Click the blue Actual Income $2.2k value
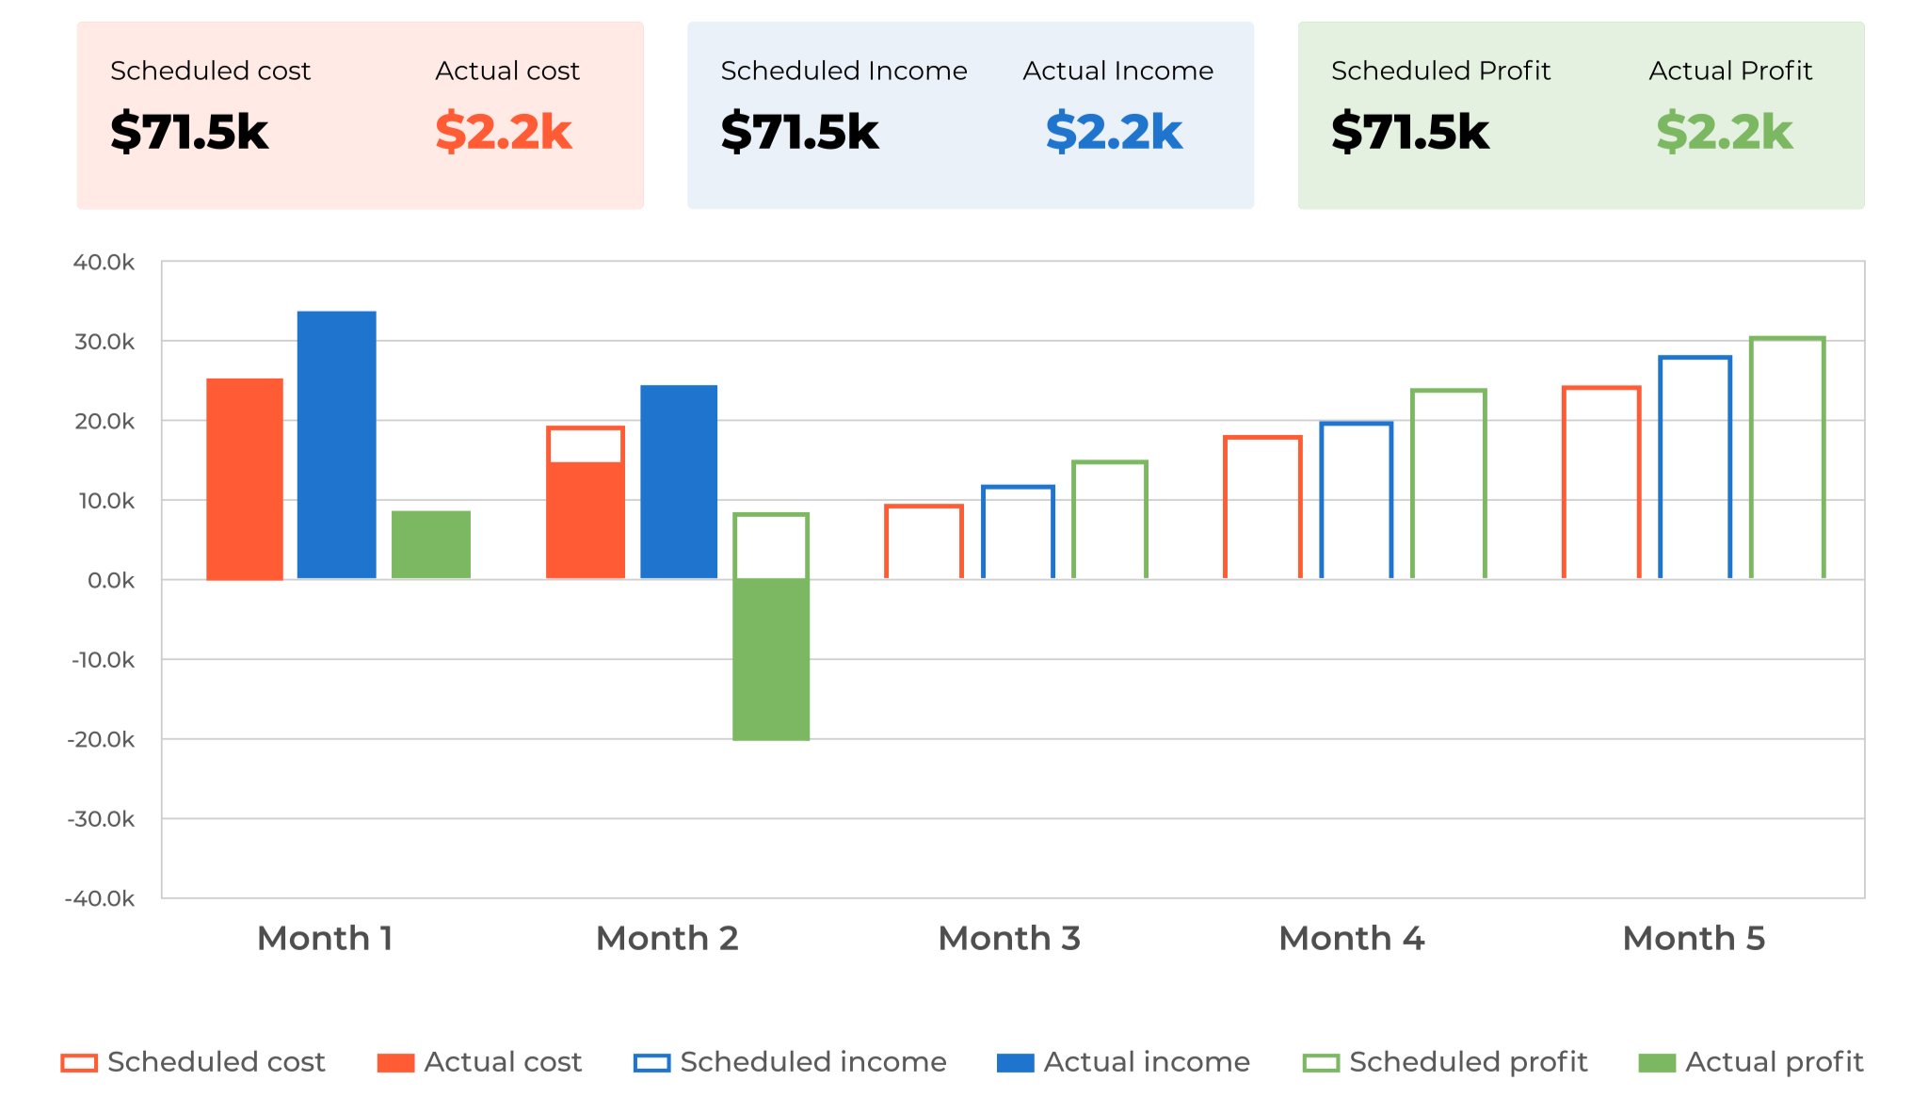 click(1114, 132)
